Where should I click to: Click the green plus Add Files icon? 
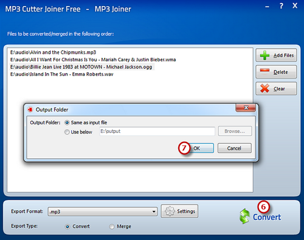pos(264,55)
